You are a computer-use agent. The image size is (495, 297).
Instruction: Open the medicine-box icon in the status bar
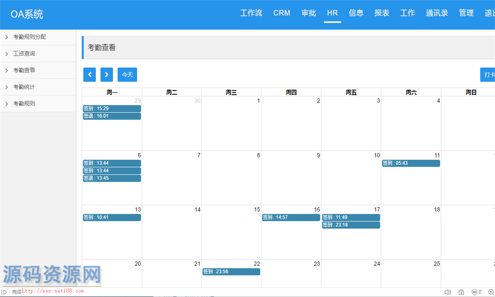point(461,292)
